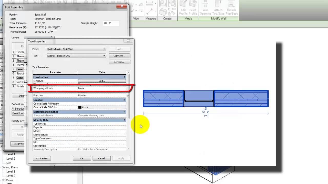Select the Site view in project browser
This screenshot has width=328, height=184.
pos(9,163)
